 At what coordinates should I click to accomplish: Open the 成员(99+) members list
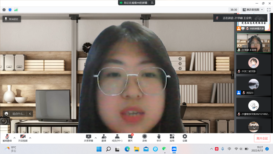[117, 138]
